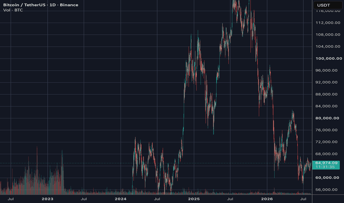This screenshot has width=344, height=203.
Task: Click the 92,000.00 price axis label
Action: (x=326, y=82)
